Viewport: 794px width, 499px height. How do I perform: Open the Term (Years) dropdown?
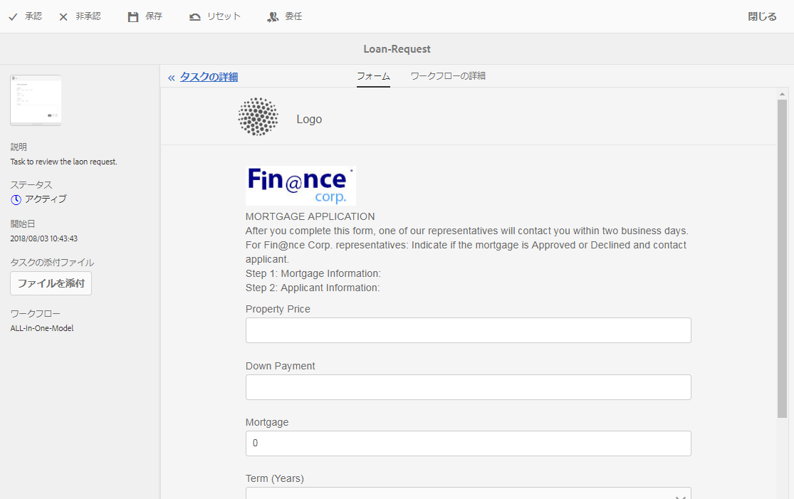tap(468, 493)
